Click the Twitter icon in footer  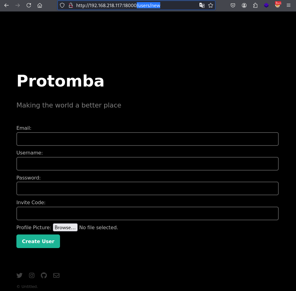19,275
